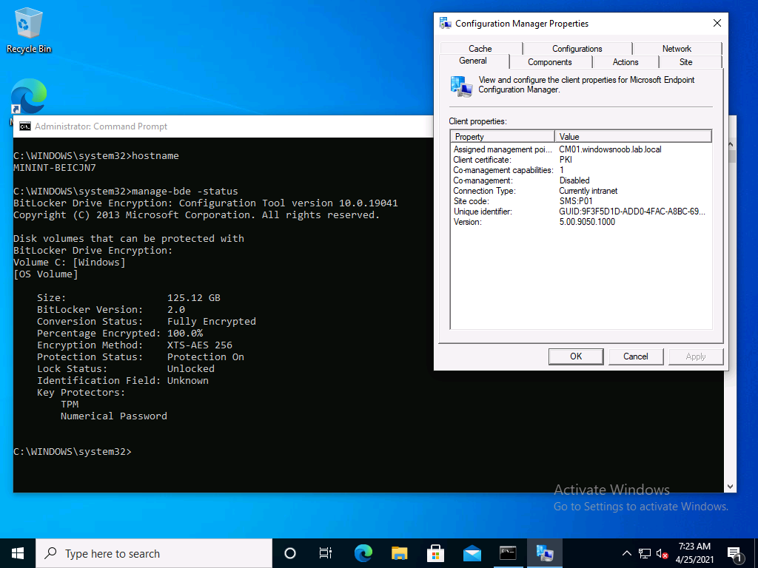
Task: Click the Property column header
Action: [503, 137]
